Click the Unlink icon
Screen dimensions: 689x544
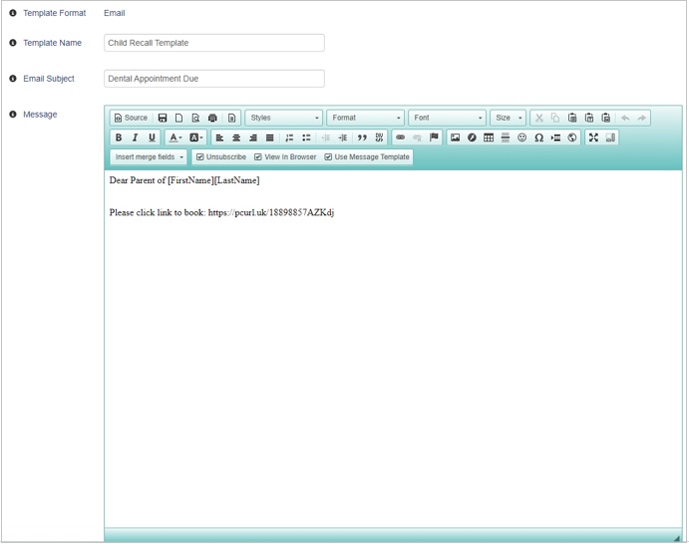(x=417, y=137)
